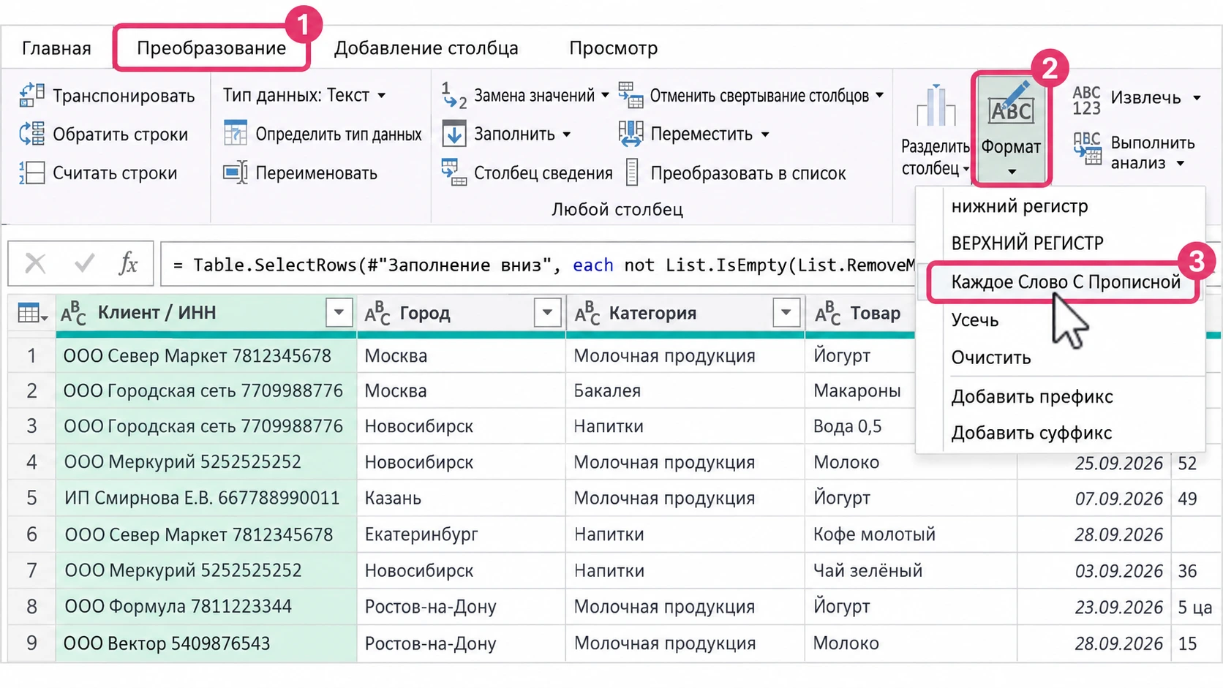The height and width of the screenshot is (688, 1223).
Task: Click the formula bar confirm checkmark icon
Action: (x=84, y=263)
